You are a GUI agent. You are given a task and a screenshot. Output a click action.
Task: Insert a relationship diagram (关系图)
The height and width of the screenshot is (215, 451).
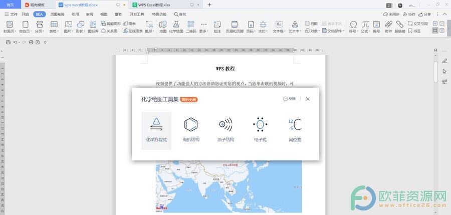click(109, 31)
